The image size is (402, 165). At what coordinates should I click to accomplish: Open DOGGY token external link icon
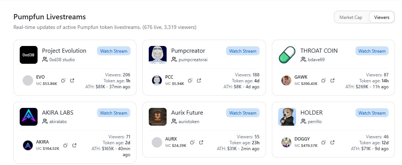(x=332, y=142)
